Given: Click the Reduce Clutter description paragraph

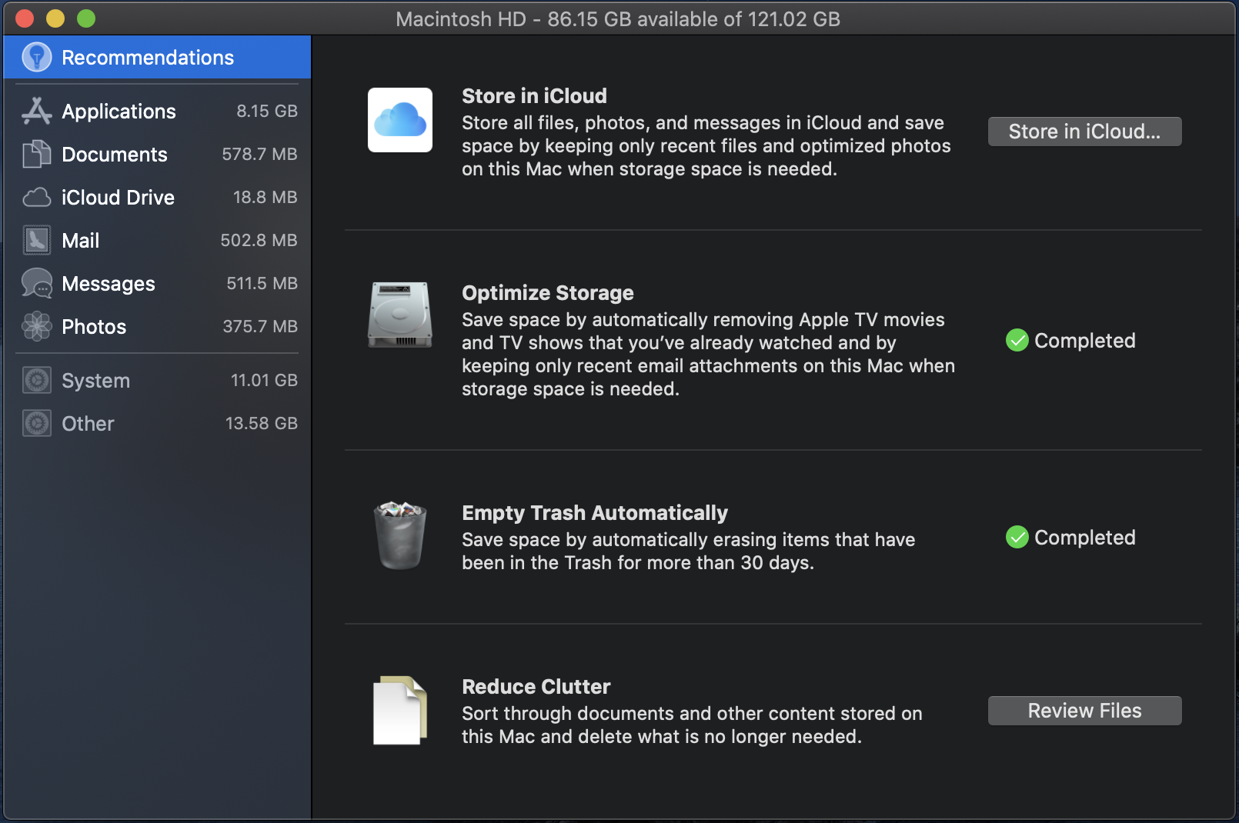Looking at the screenshot, I should 692,725.
